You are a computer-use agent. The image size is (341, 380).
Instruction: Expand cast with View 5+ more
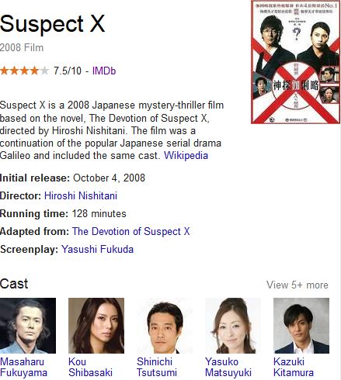(x=298, y=285)
